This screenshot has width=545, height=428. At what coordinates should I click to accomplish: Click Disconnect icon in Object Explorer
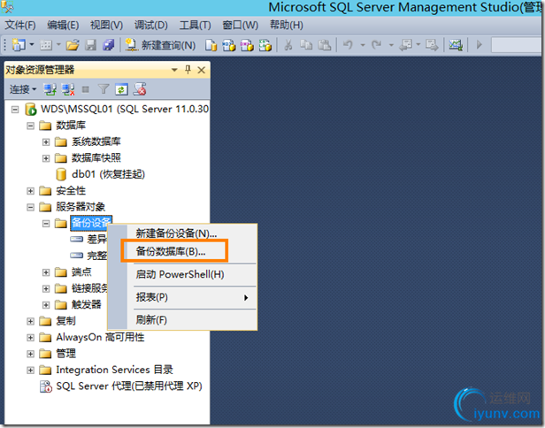(x=68, y=89)
